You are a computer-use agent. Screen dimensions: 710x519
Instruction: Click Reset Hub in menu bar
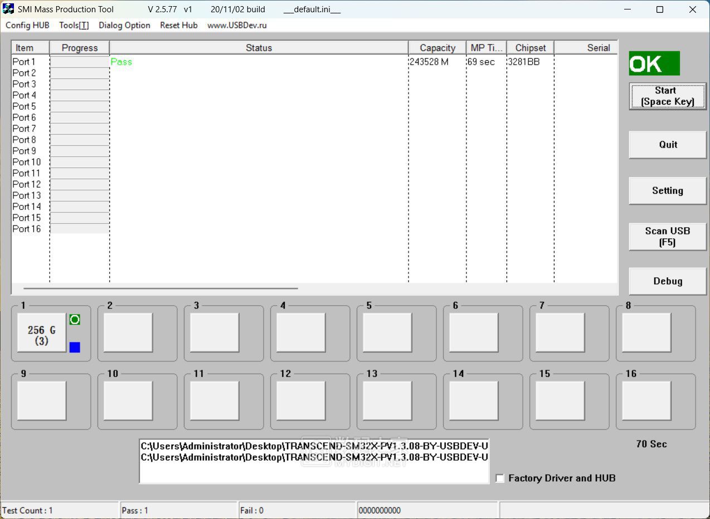click(x=178, y=25)
